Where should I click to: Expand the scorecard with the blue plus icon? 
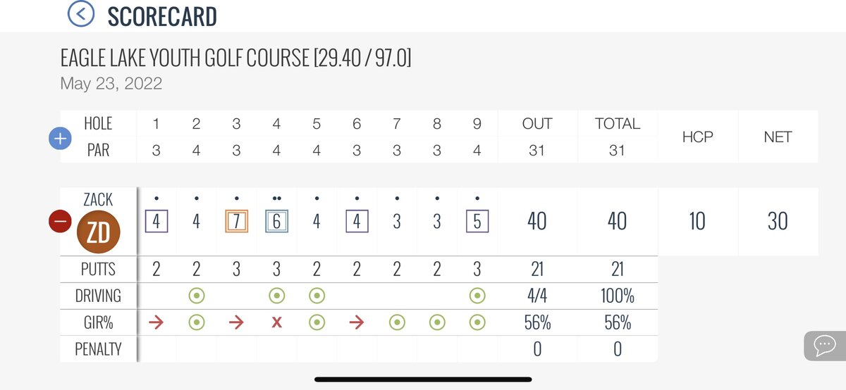click(x=60, y=139)
